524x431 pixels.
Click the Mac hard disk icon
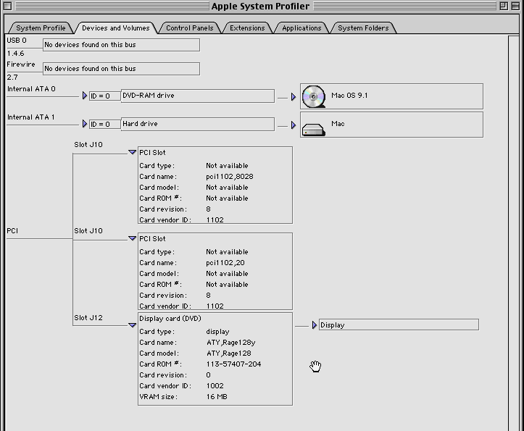tap(314, 130)
